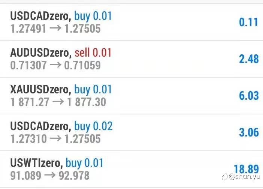Open the USDCADzero trade with 0.02 volume
Viewport: 263px width, 189px height.
(131, 132)
